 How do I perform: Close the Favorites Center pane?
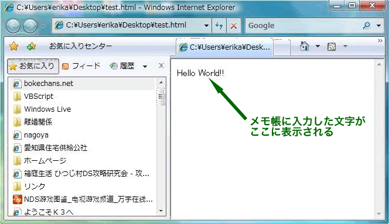point(161,66)
